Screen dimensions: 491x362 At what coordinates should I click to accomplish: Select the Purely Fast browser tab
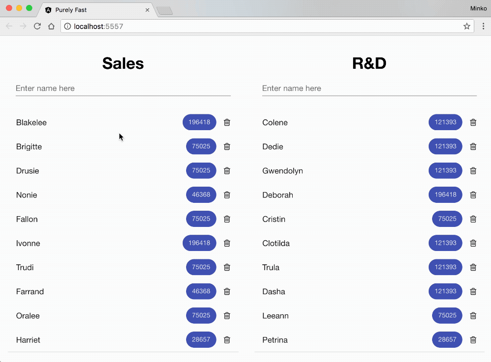[97, 10]
